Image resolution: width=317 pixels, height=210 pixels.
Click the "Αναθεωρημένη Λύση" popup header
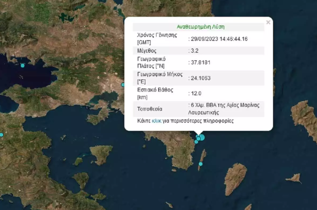[x=201, y=27]
